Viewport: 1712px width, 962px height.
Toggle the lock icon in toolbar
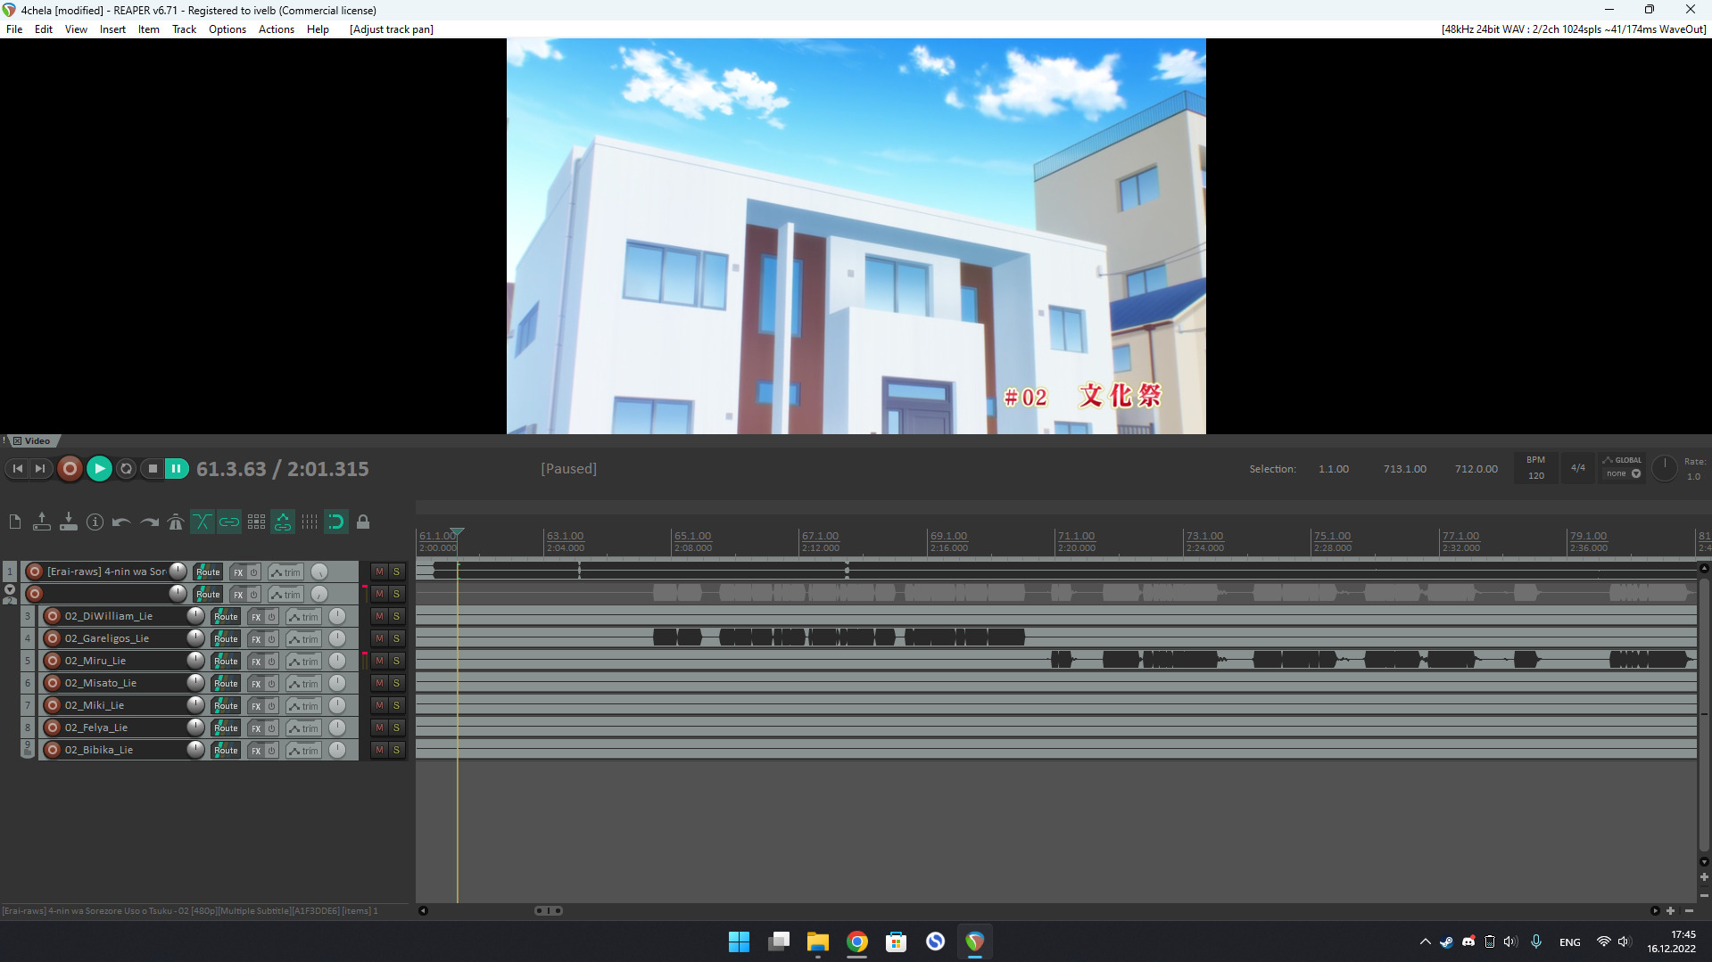click(363, 522)
